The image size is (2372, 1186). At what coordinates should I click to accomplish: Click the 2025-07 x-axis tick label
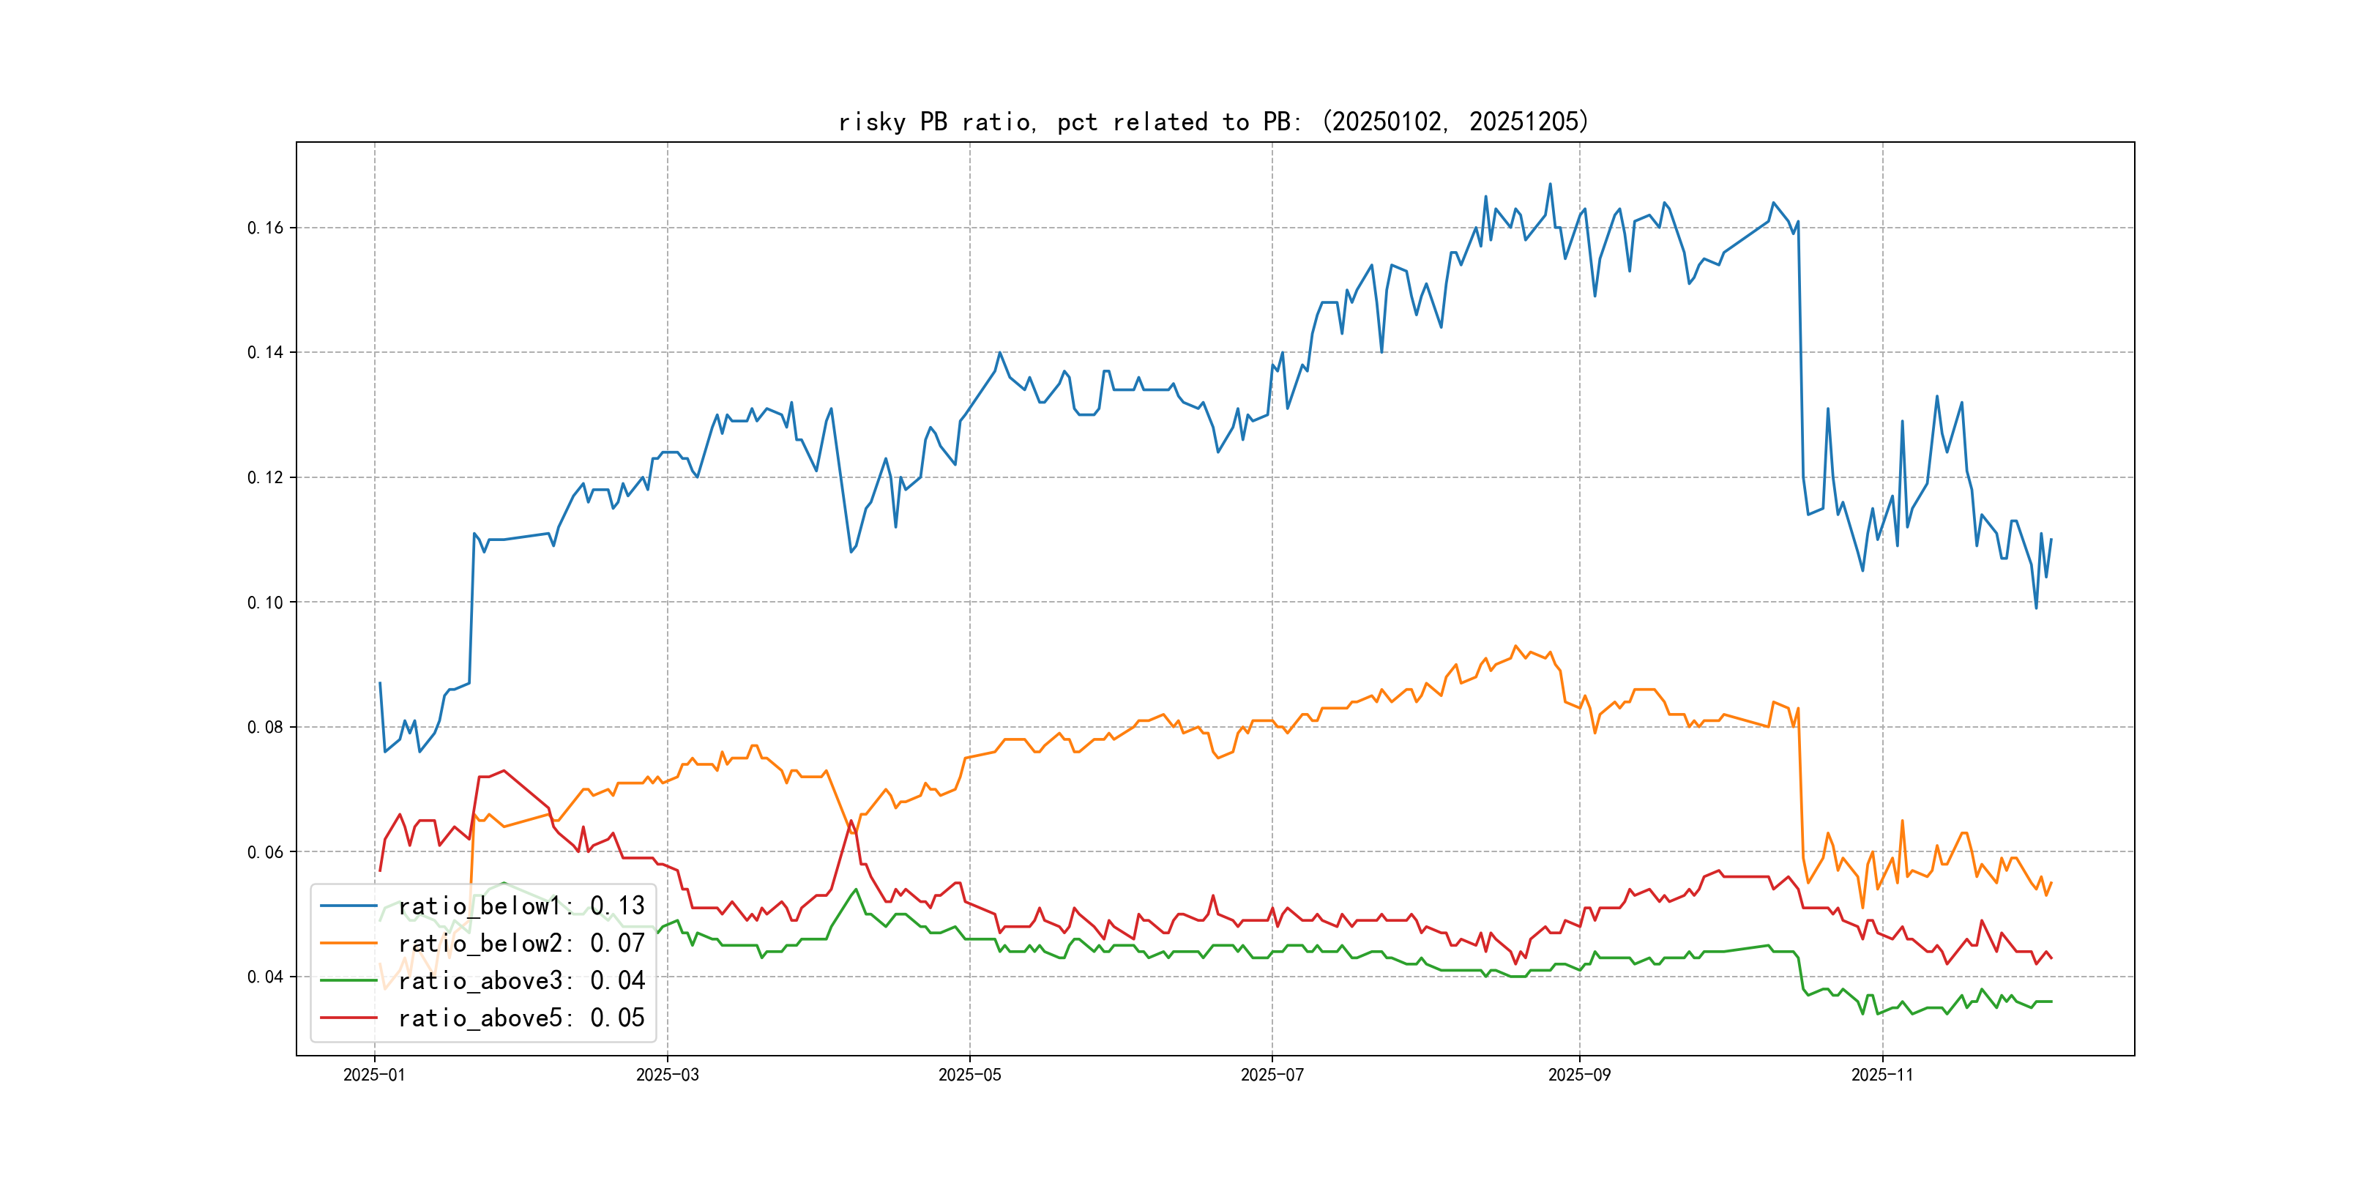coord(1272,1075)
